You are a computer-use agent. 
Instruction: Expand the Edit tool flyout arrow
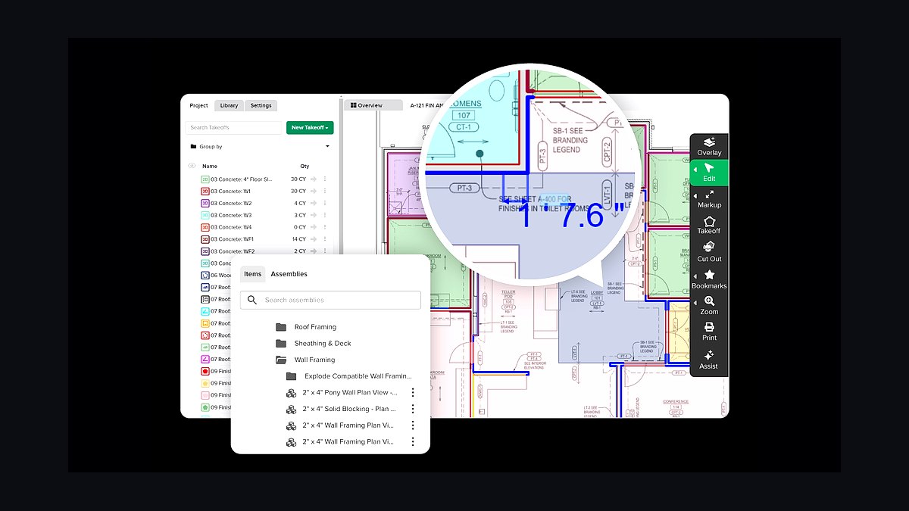tap(695, 169)
